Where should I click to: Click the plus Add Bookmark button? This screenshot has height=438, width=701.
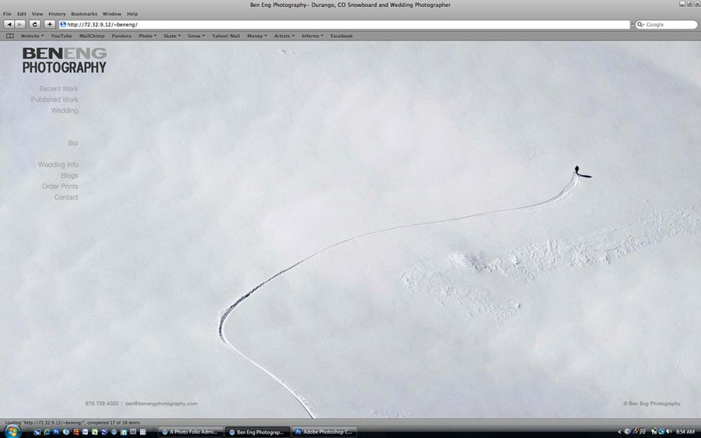pos(50,25)
